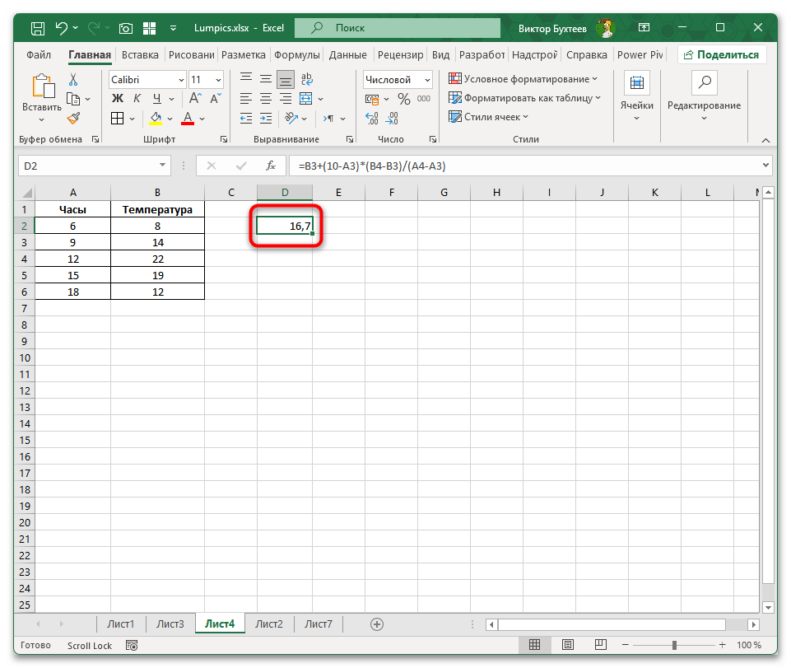Open the Числовой number format dropdown
This screenshot has width=791, height=668.
tap(427, 80)
